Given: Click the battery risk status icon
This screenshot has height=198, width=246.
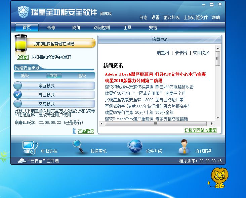Looking at the screenshot, I should [20, 43].
